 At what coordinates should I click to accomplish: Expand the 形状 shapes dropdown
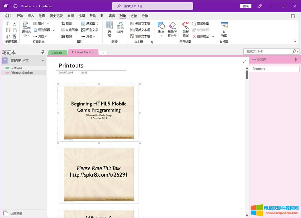point(161,29)
